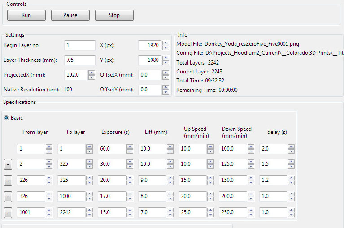344x228 pixels.
Task: Increase the last row delay spinner
Action: pos(291,211)
